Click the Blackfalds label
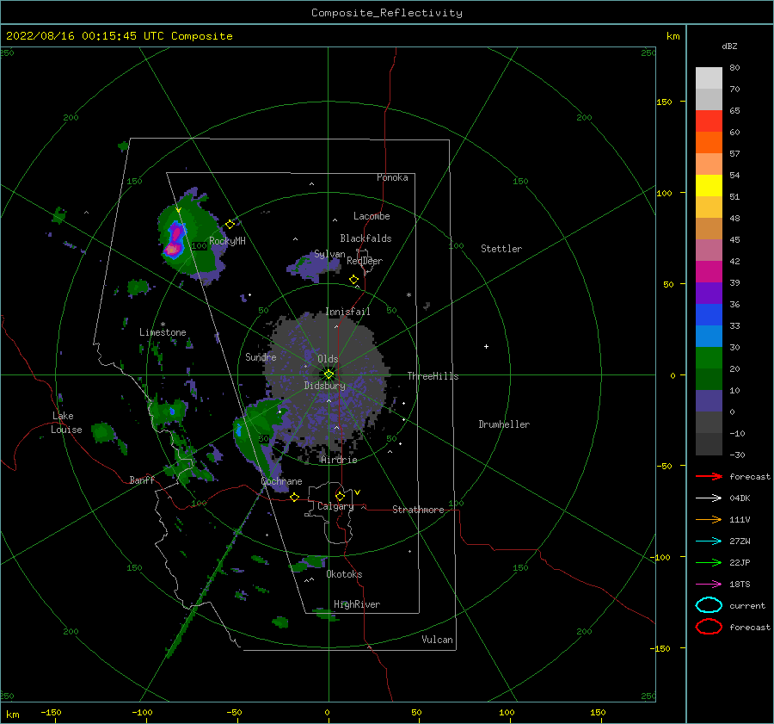Screen dimensions: 774x724 (365, 238)
